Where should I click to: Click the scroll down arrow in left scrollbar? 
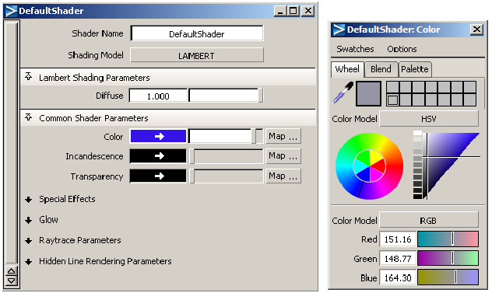pos(12,281)
